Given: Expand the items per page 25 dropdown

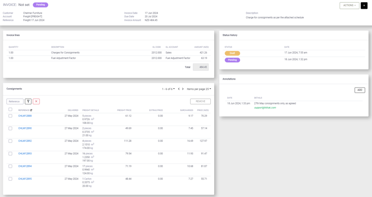Looking at the screenshot, I should pos(199,89).
